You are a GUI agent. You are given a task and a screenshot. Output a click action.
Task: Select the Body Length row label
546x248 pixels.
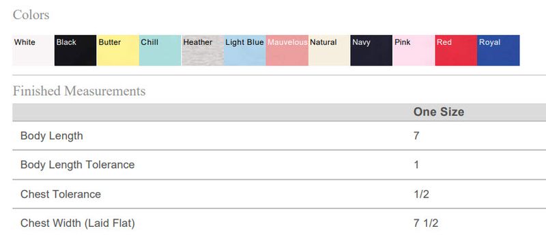52,136
